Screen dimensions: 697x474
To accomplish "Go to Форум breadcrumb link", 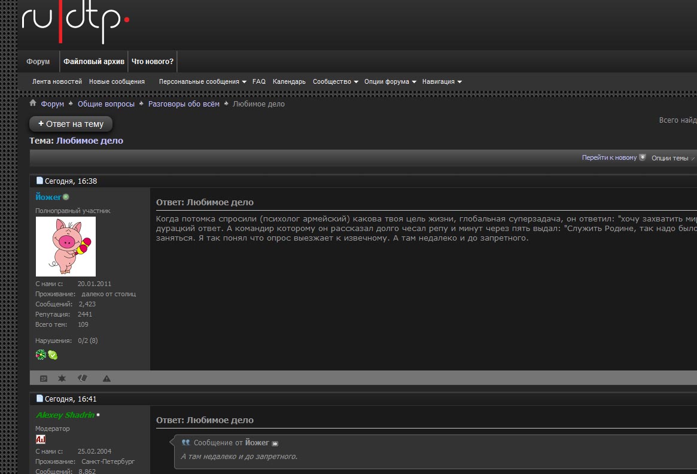I will [x=53, y=104].
